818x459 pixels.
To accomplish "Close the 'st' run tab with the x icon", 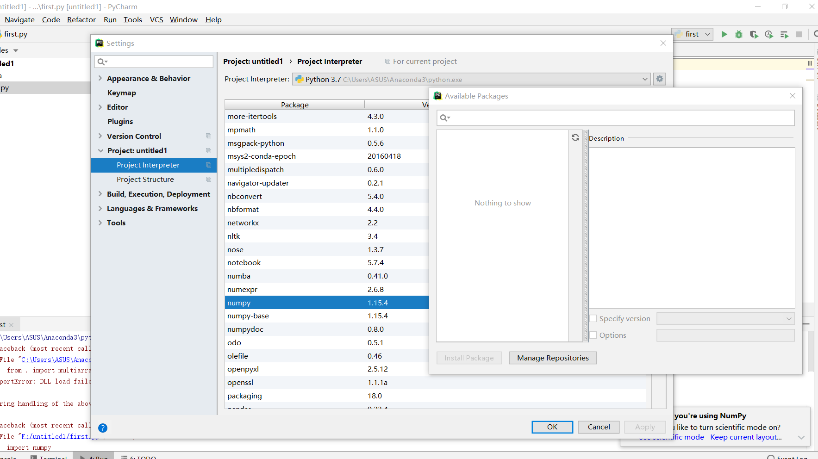I will point(12,325).
